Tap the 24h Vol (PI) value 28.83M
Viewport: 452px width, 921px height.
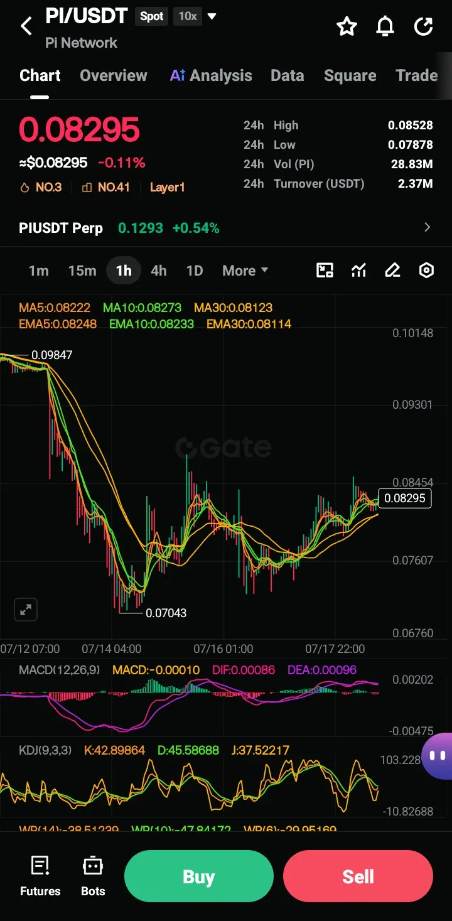click(x=412, y=164)
